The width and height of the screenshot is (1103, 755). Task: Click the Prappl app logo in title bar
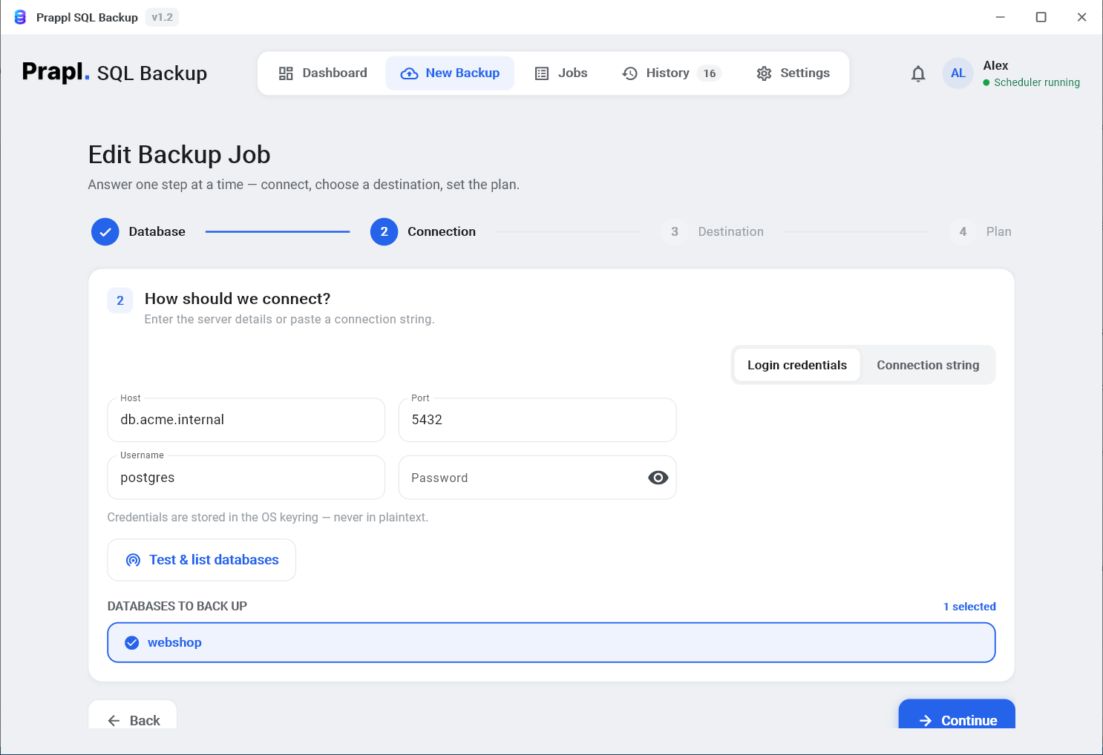coord(20,17)
